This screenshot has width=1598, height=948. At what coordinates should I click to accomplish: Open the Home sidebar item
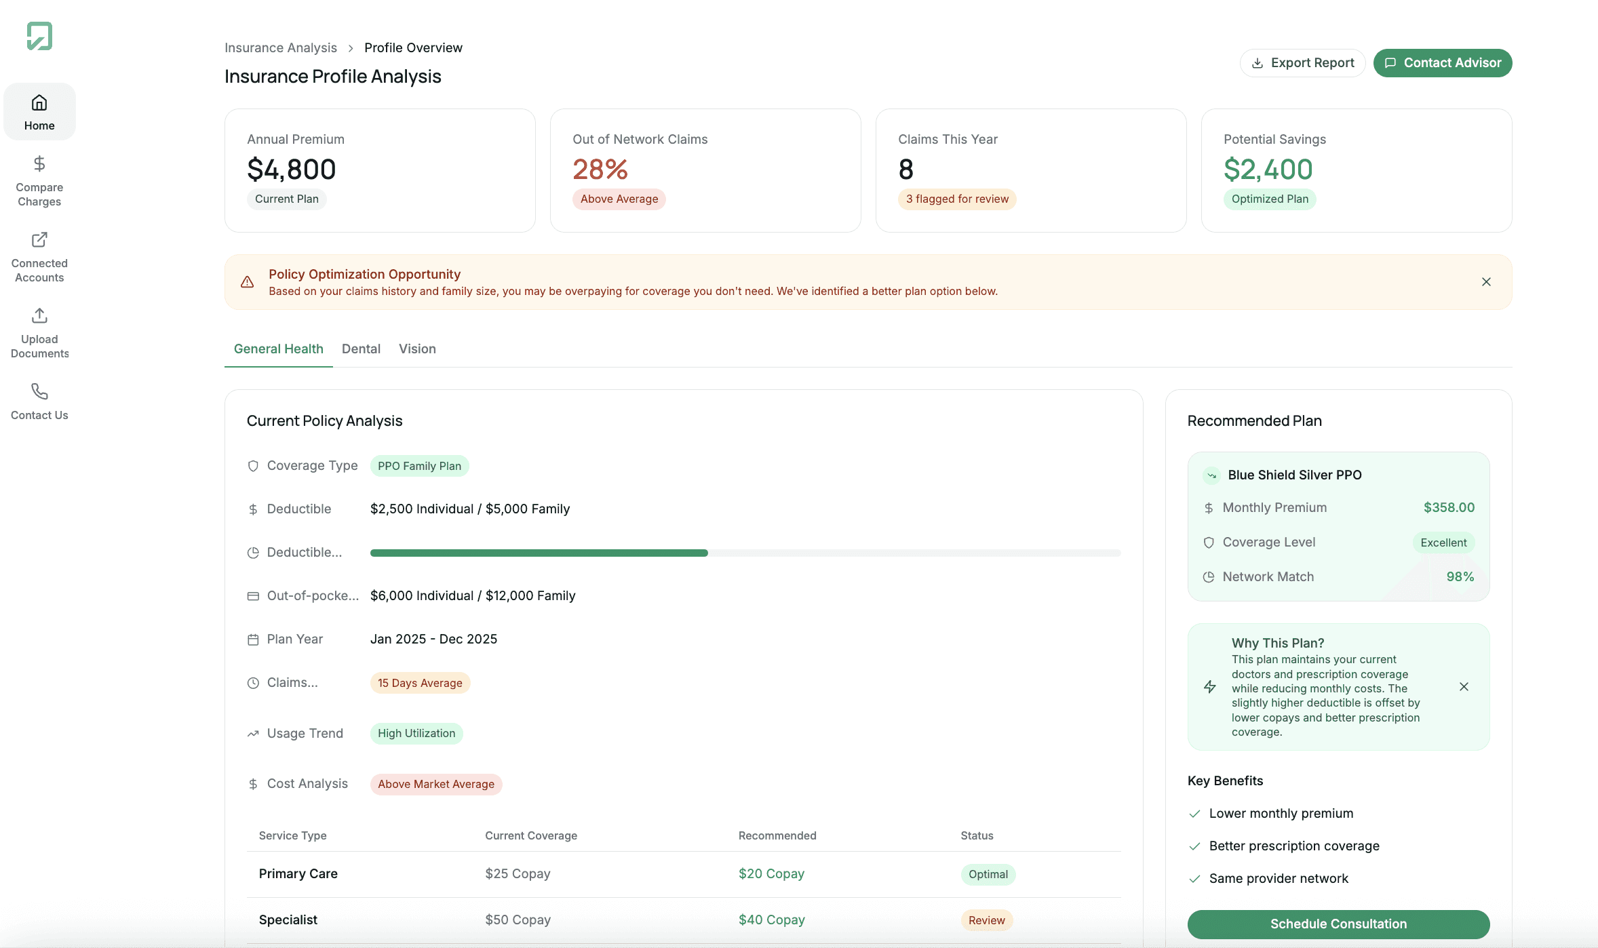(x=39, y=112)
